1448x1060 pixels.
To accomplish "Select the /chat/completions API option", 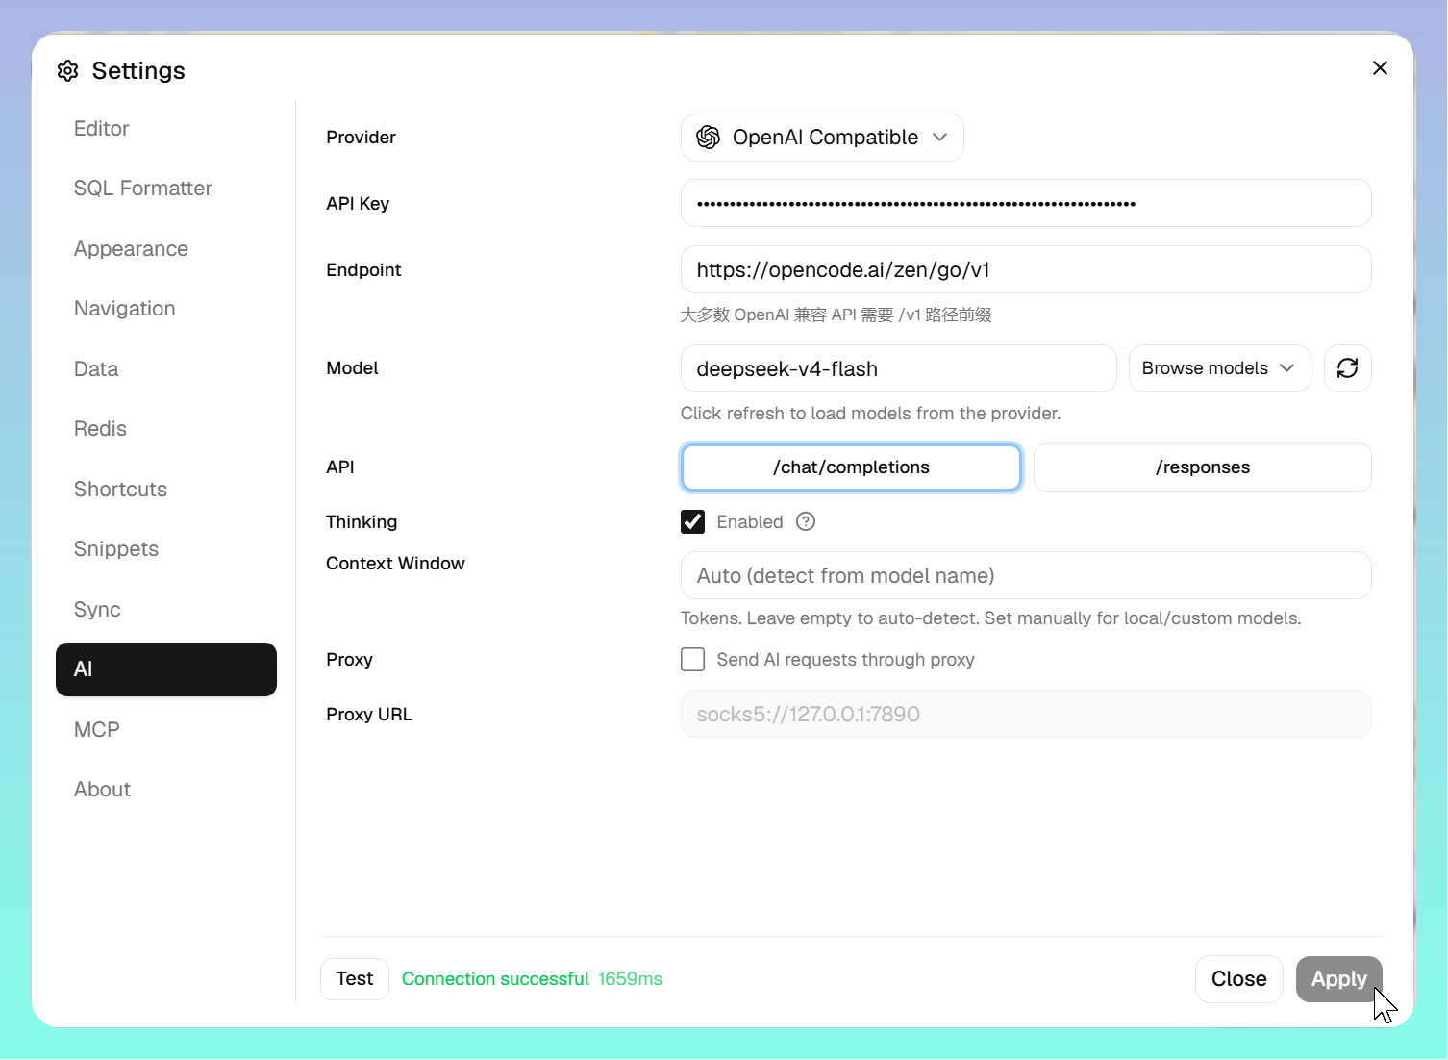I will coord(851,467).
